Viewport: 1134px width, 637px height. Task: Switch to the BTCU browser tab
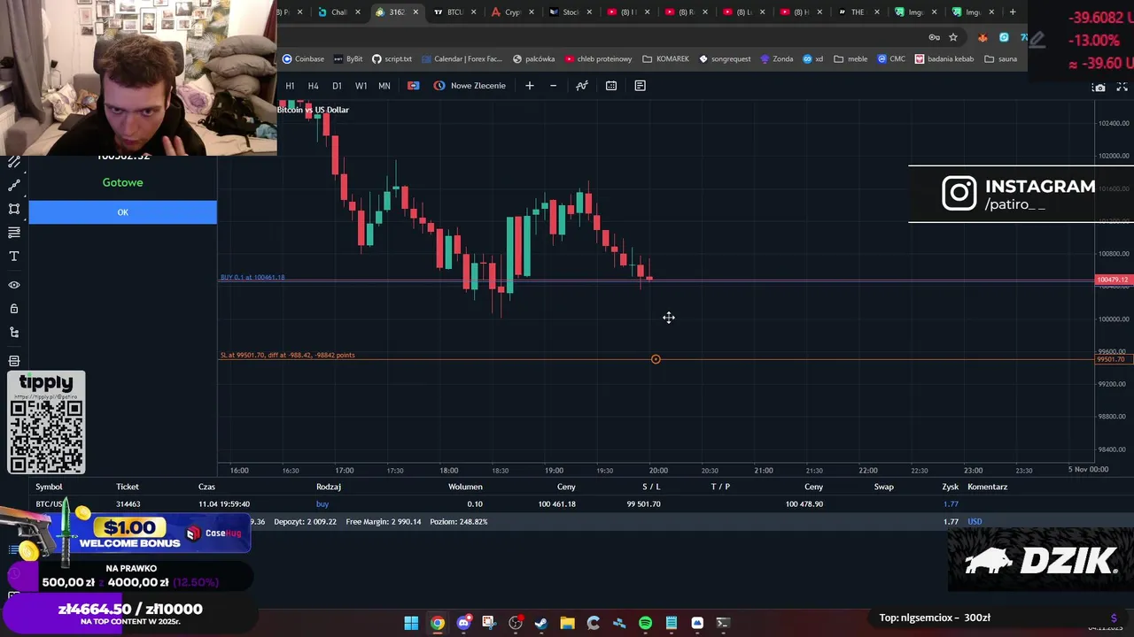coord(454,12)
